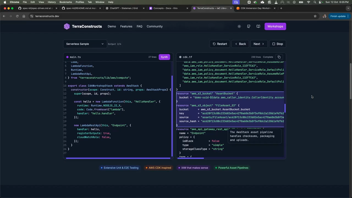
Task: Open a new browser tab
Action: (x=281, y=8)
